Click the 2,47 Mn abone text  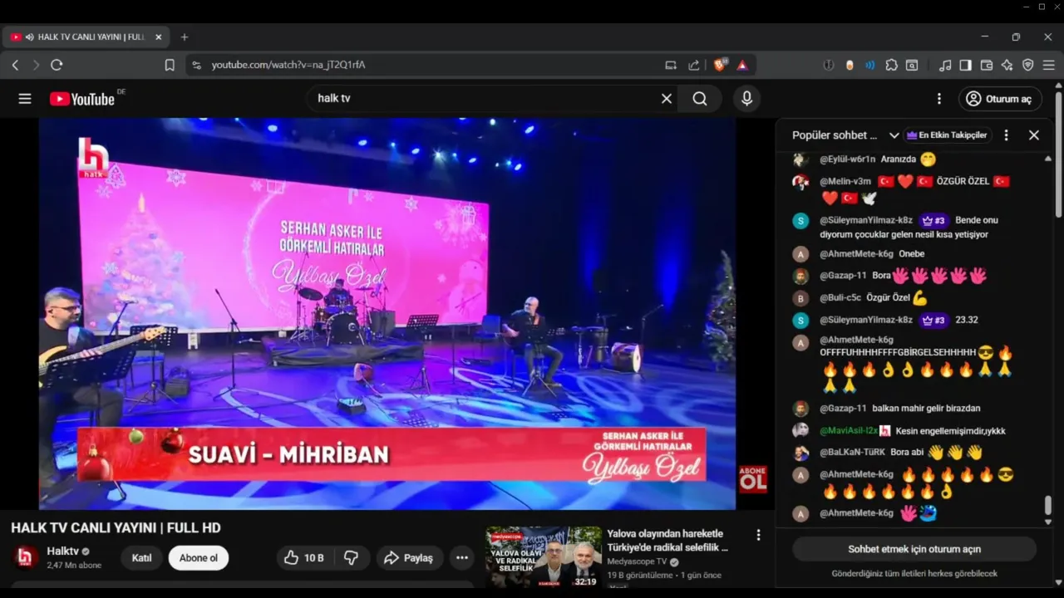[74, 565]
